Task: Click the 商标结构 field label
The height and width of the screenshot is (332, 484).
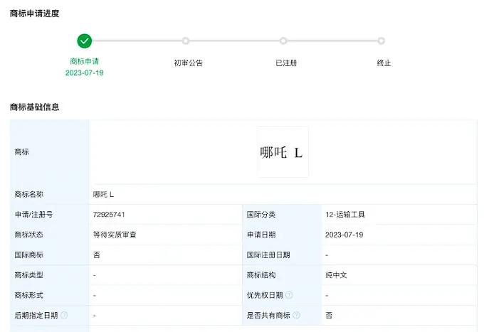Action: pos(261,275)
